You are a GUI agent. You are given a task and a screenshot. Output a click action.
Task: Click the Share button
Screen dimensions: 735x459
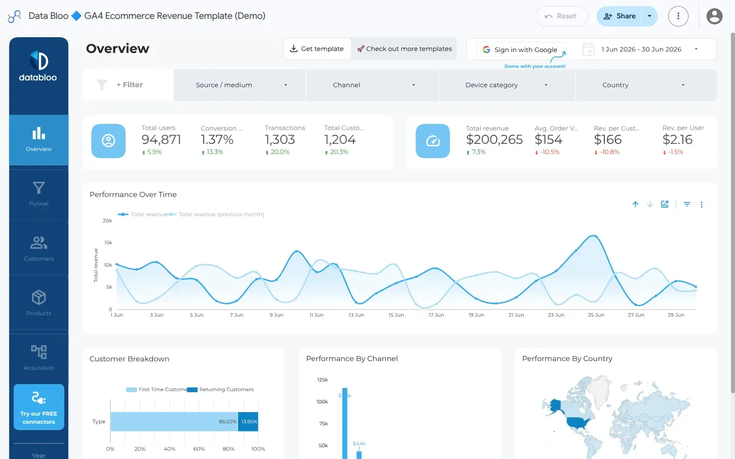619,16
